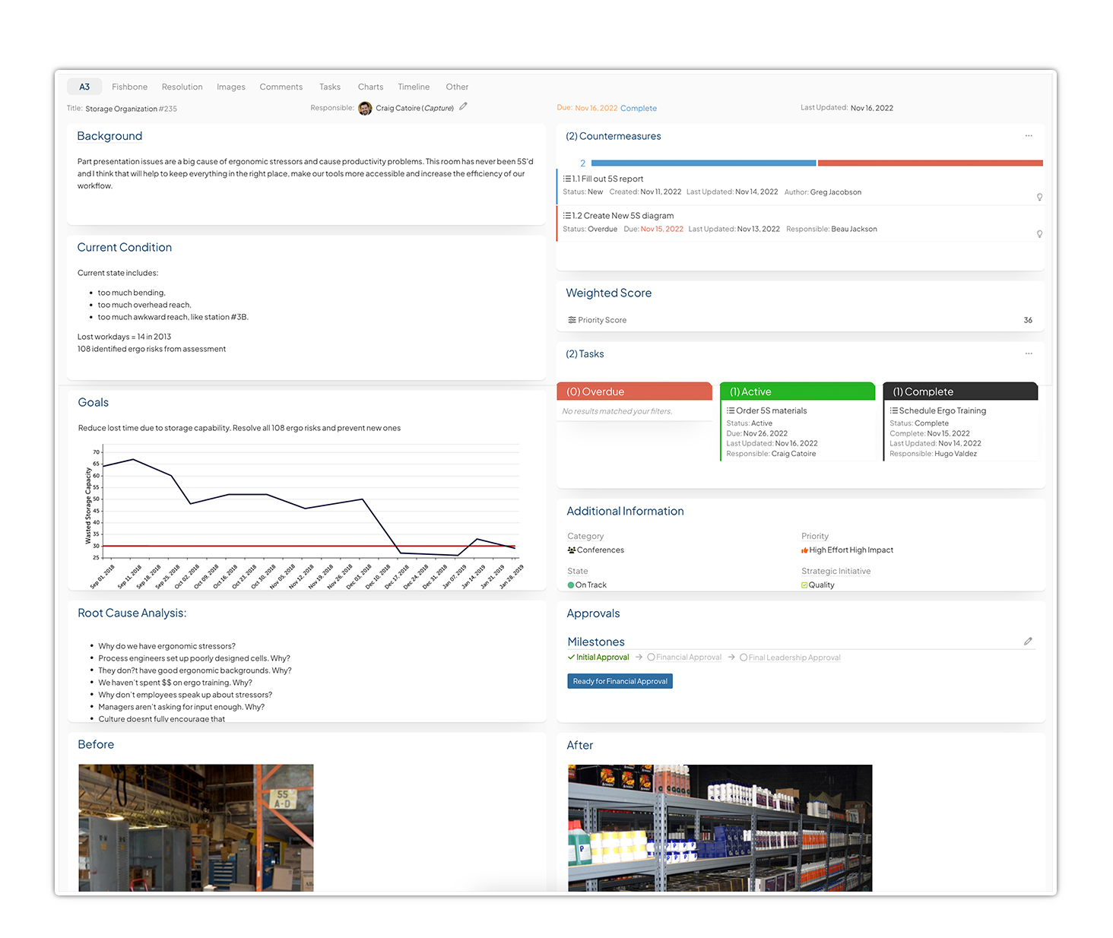Screen dimensions: 1113x938
Task: Click the pencil icon beside Craig Catoire
Action: (463, 106)
